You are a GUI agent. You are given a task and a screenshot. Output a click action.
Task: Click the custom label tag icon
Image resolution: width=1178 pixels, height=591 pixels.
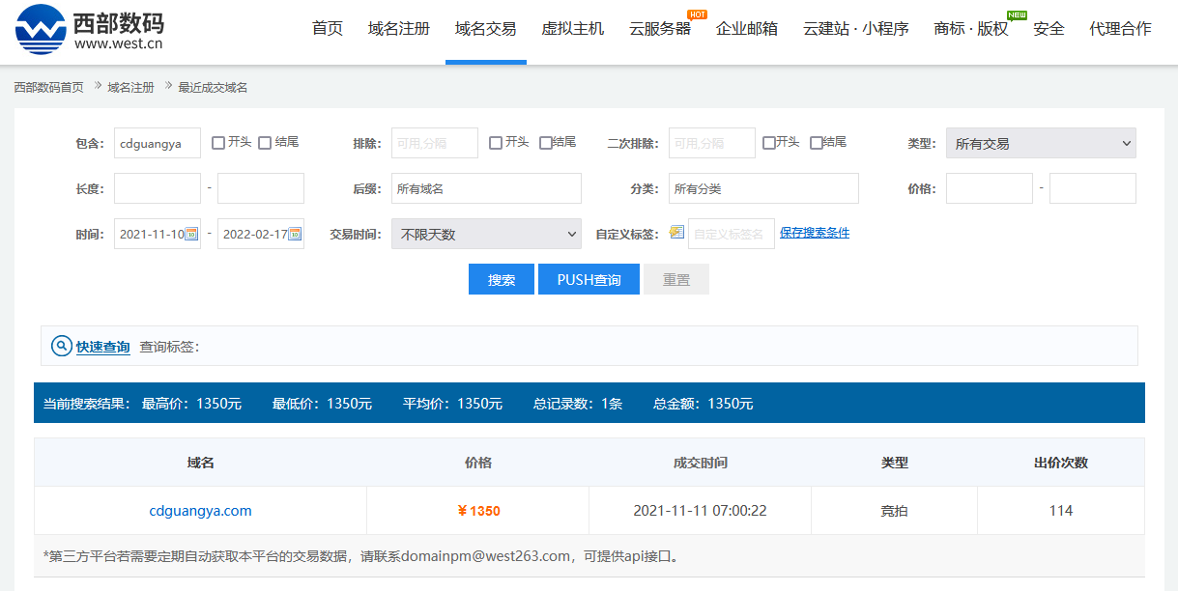tap(676, 232)
